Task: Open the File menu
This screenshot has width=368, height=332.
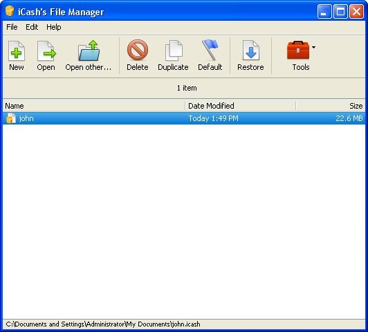Action: tap(12, 27)
